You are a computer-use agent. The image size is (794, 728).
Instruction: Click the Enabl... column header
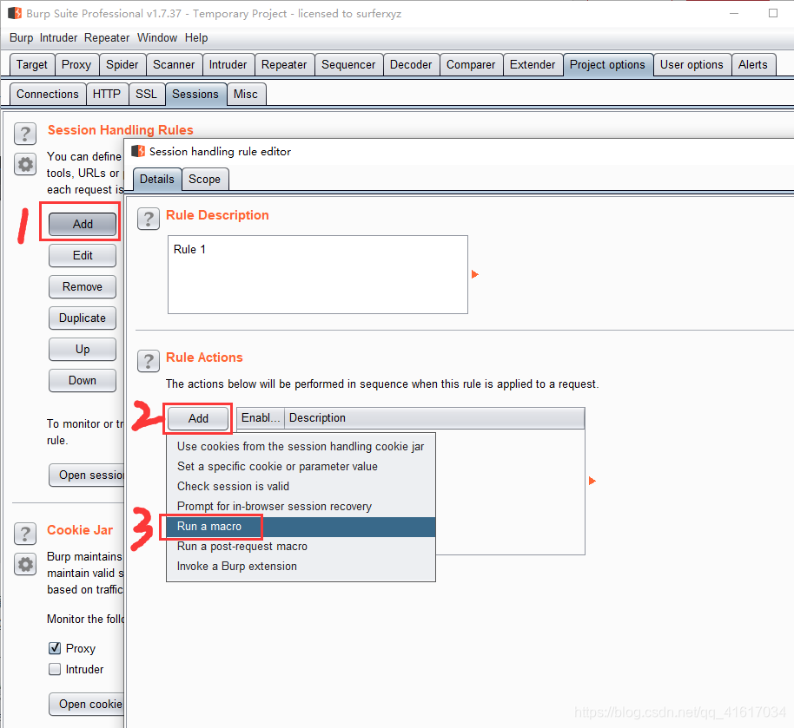pos(261,418)
